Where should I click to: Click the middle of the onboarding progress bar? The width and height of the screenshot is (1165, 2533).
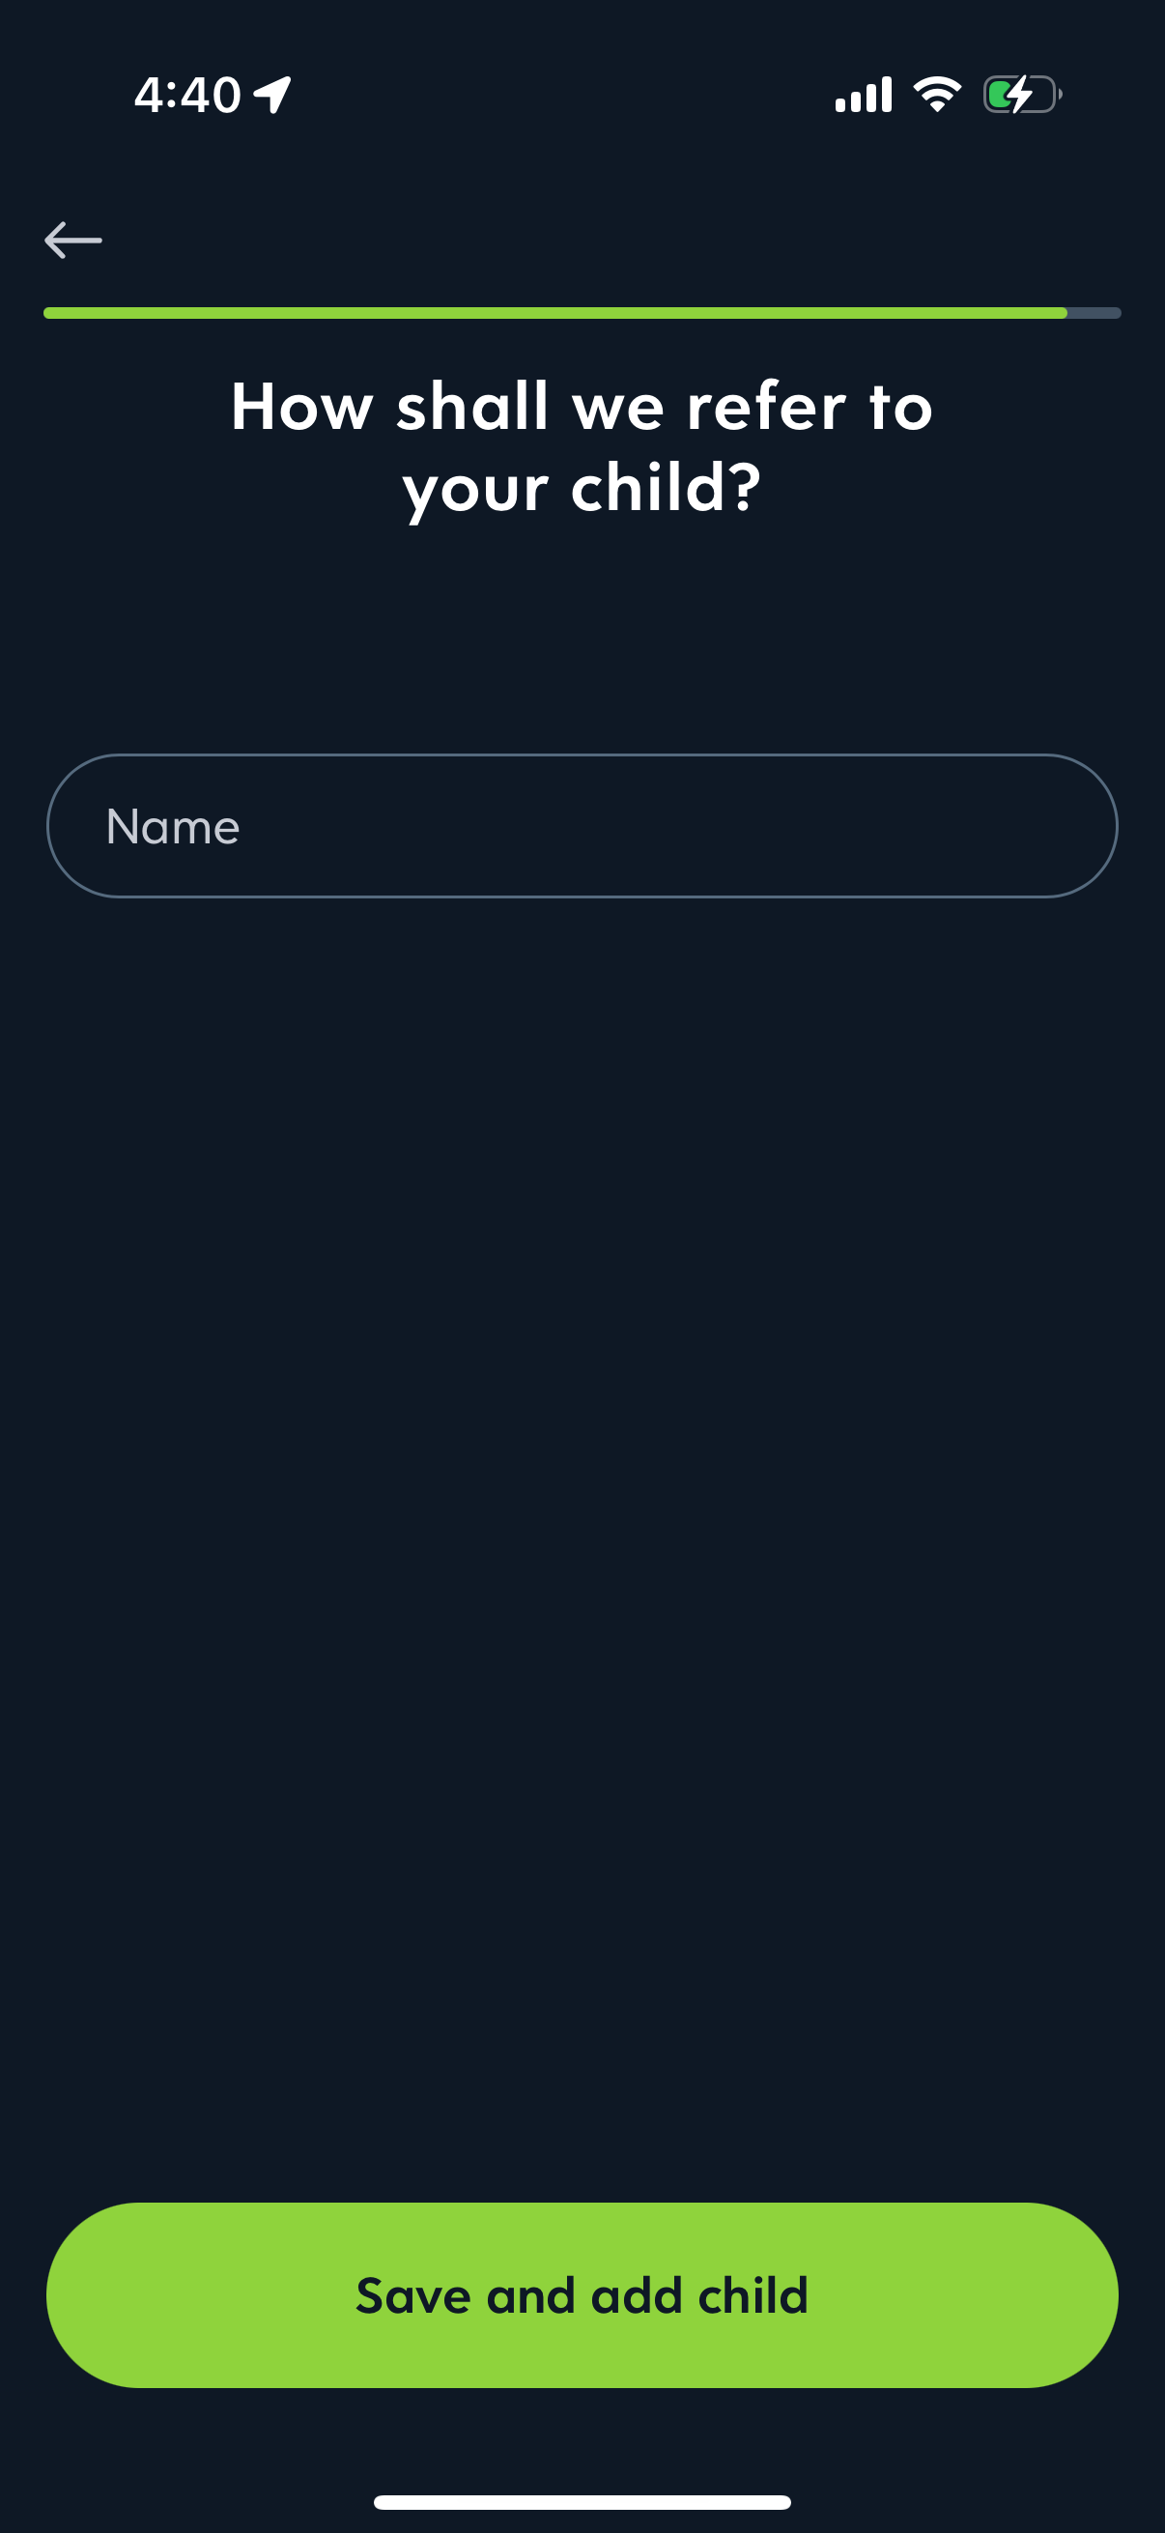(x=582, y=313)
